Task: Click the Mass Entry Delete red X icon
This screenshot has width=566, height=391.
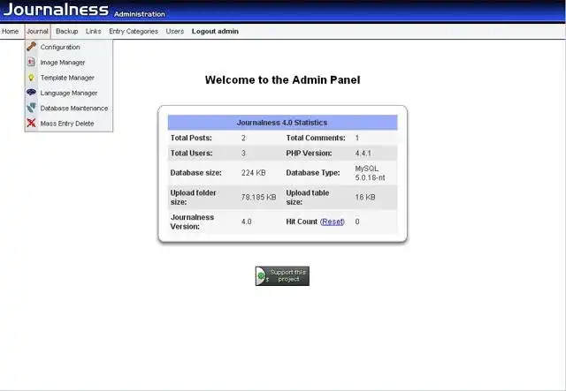Action: (x=32, y=123)
